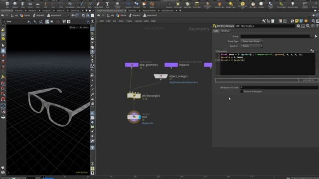Click the Tube shelf tool

(x=22, y=4)
